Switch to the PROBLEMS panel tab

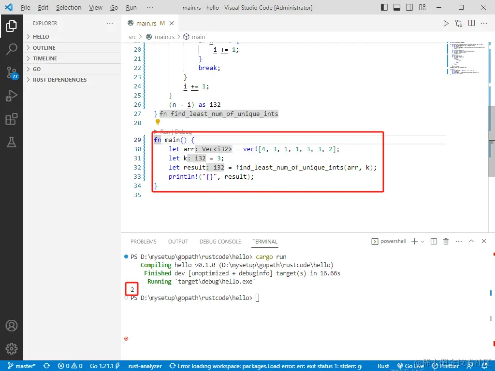point(143,242)
